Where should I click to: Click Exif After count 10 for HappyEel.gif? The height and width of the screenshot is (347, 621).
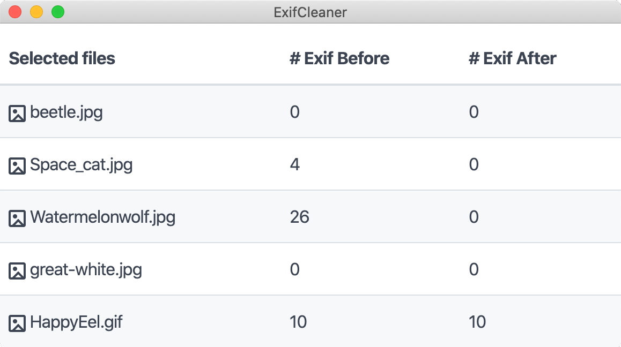coord(477,322)
